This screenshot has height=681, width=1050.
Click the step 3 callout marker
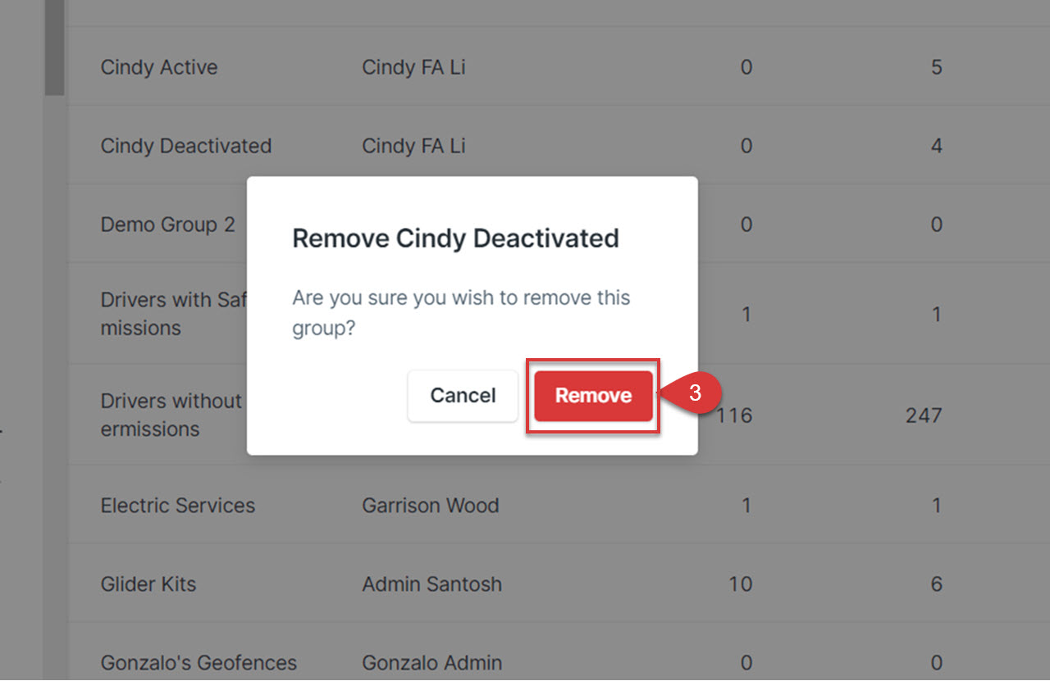[694, 393]
